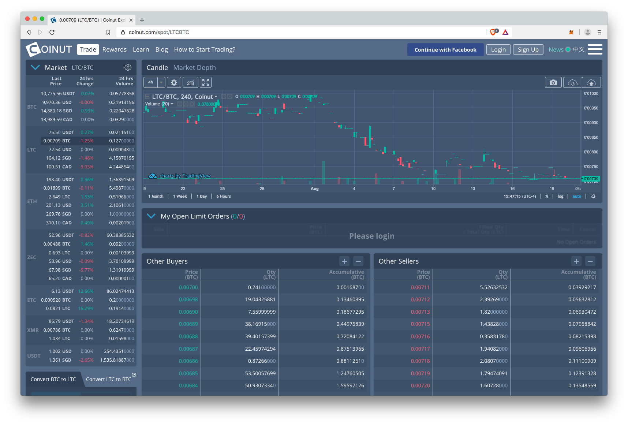Bookmark this page

(108, 32)
